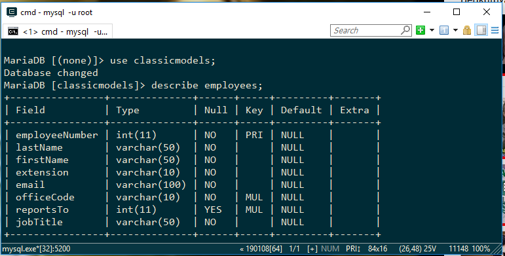Click the 'describe employees;' command text

click(x=207, y=85)
